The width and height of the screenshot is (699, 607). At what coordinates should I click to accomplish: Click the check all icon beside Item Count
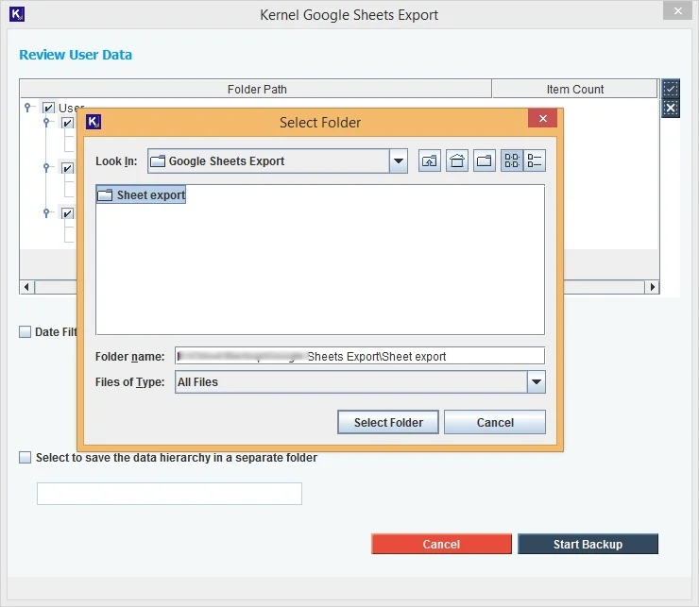(671, 89)
